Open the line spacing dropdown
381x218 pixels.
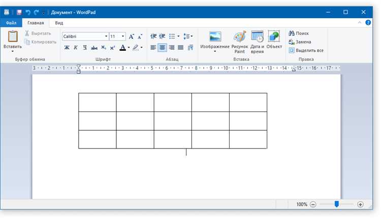pyautogui.click(x=188, y=37)
